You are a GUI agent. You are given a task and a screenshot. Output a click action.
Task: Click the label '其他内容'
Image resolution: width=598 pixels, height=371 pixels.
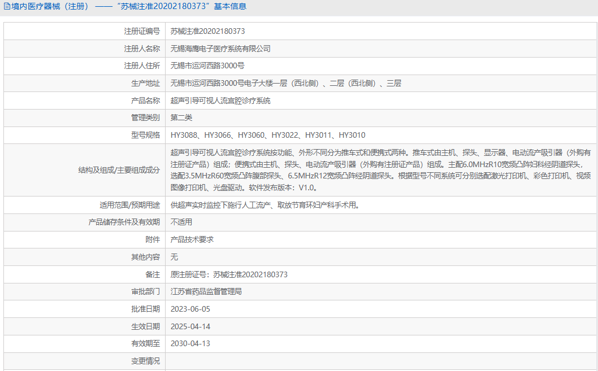point(145,257)
